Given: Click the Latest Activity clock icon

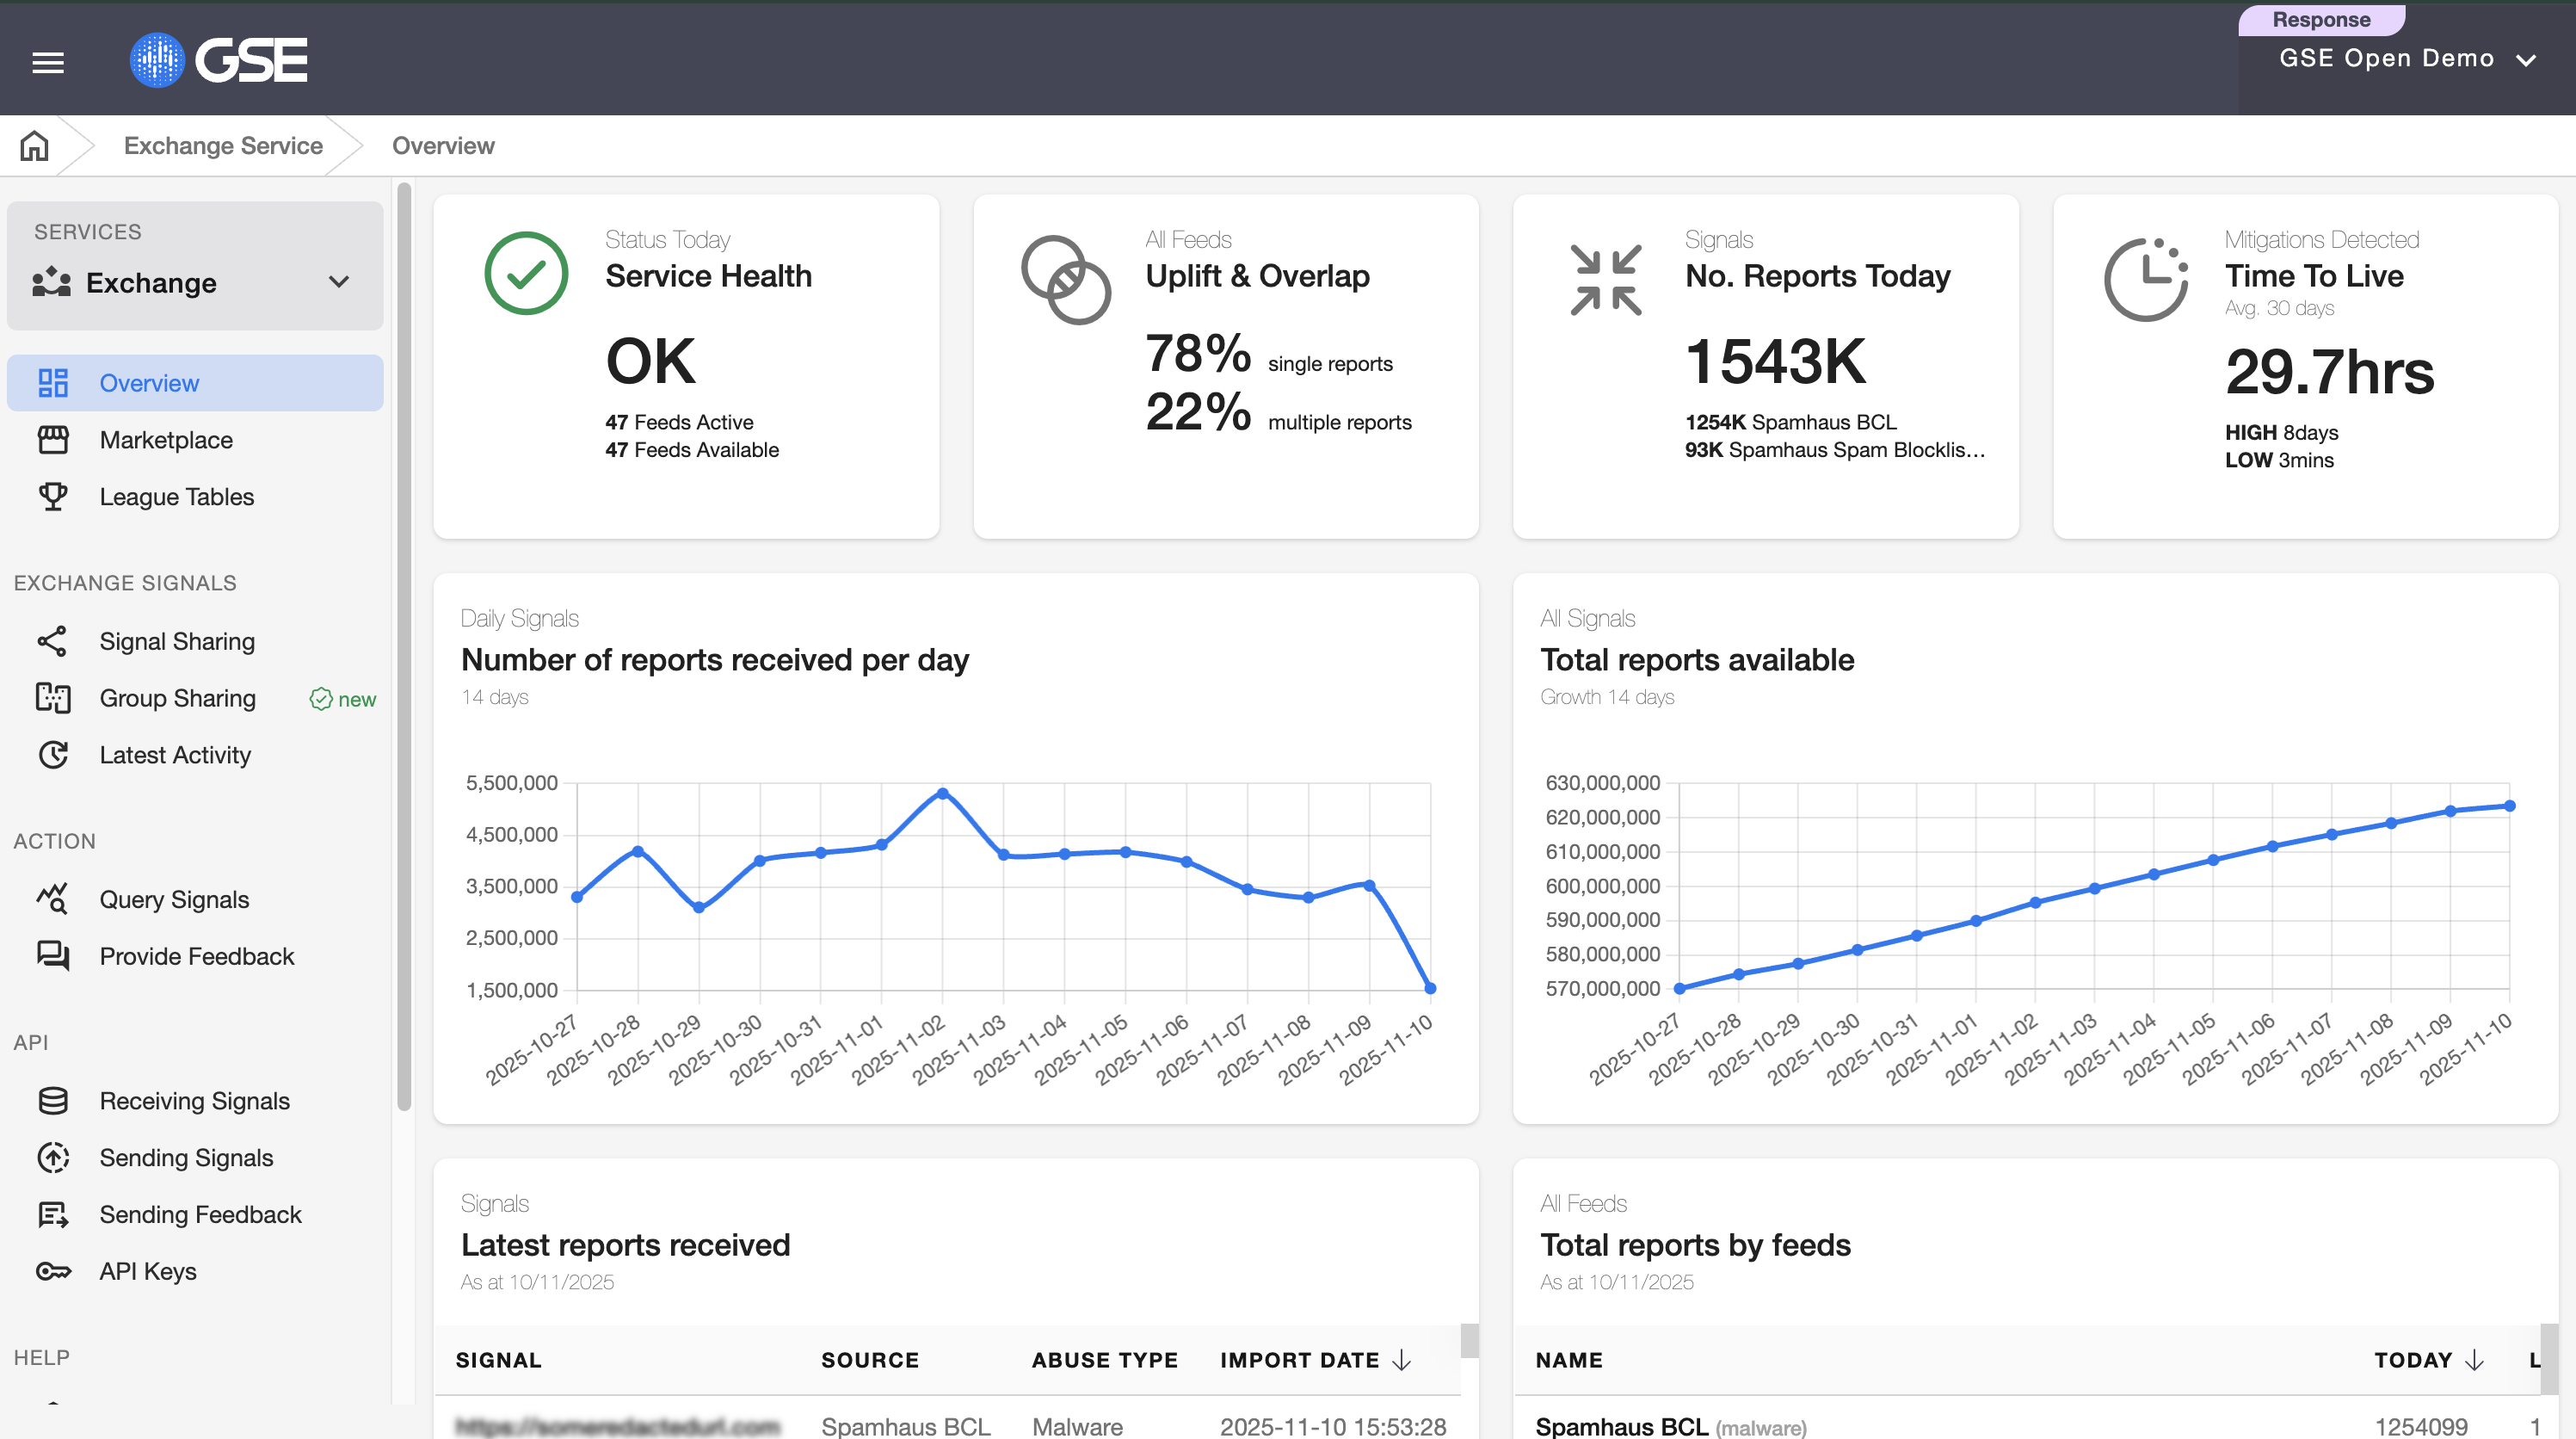Looking at the screenshot, I should coord(53,755).
